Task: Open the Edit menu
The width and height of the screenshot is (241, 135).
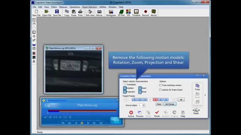Action: [x=40, y=7]
